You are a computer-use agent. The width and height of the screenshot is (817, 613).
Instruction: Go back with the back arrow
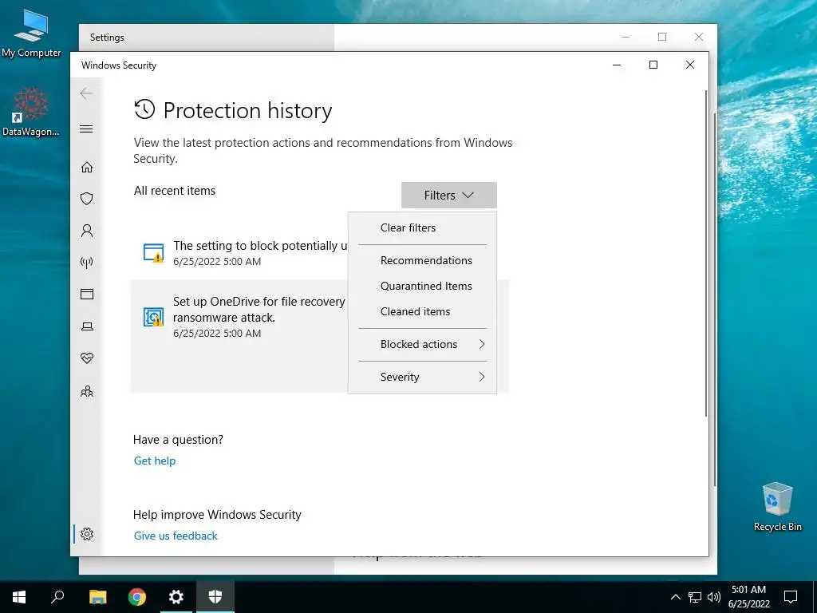(x=86, y=93)
